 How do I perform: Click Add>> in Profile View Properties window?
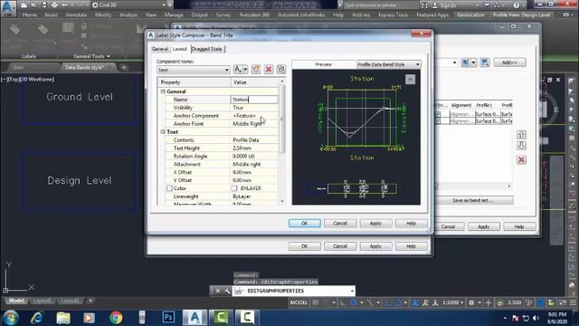509,62
